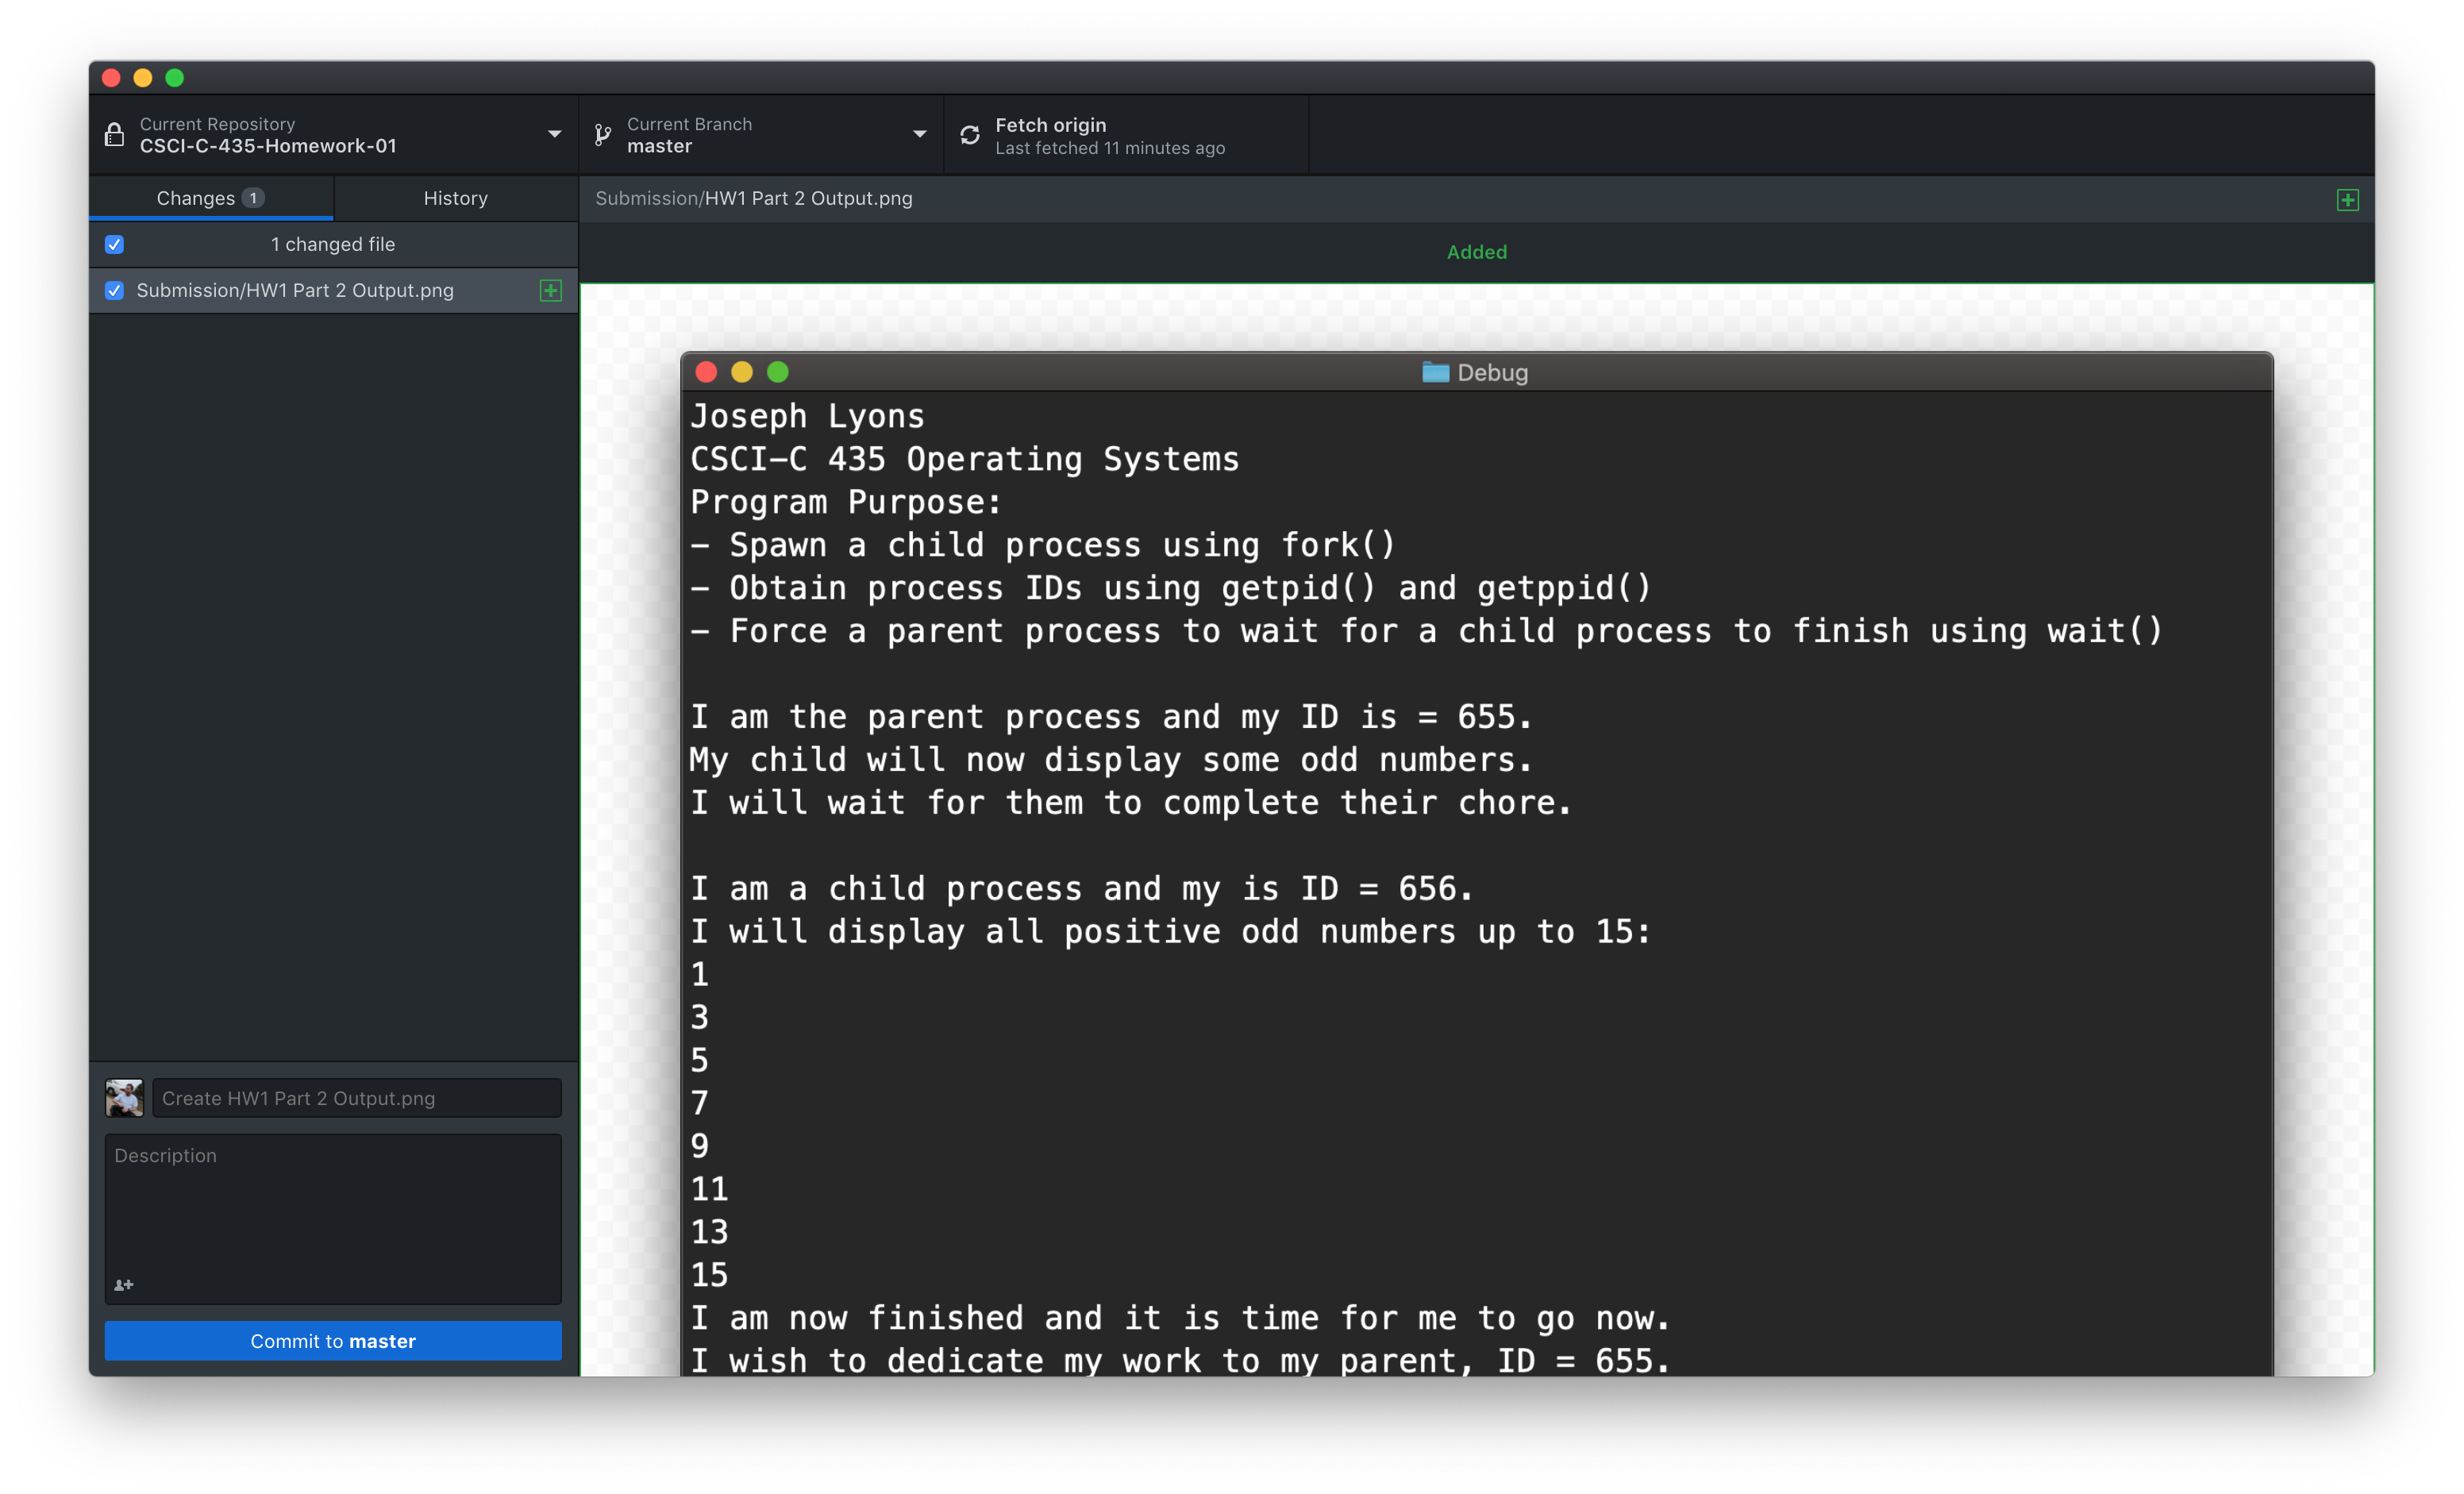Close the GitHub Desktop window with red button

pyautogui.click(x=112, y=78)
